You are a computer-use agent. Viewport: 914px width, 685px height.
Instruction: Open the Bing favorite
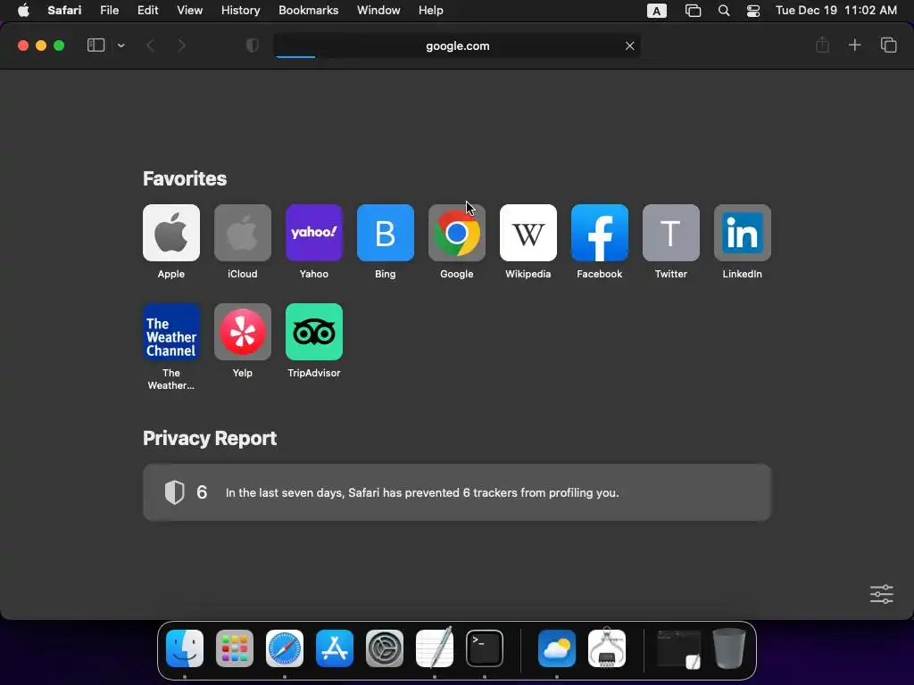tap(386, 233)
